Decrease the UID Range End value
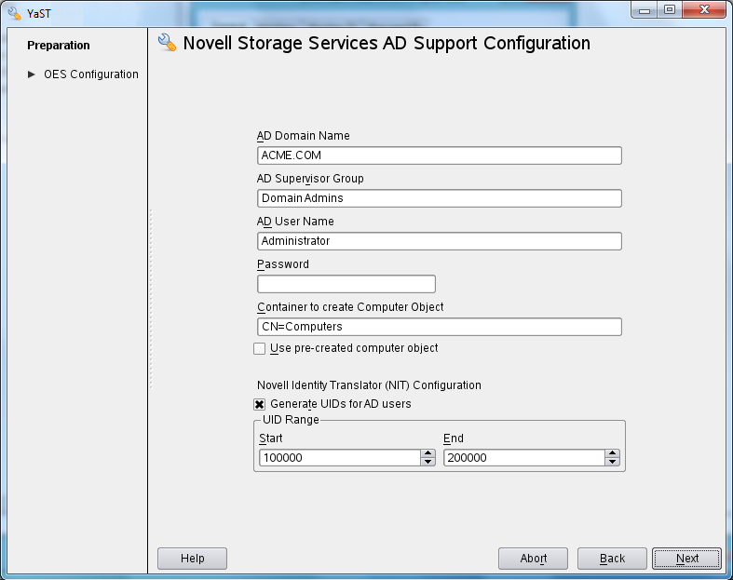The width and height of the screenshot is (733, 580). (612, 462)
